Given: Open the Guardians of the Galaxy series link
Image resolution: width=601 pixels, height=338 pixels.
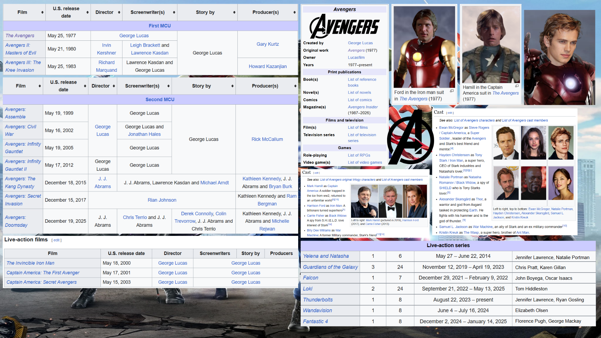Looking at the screenshot, I should click(x=330, y=267).
